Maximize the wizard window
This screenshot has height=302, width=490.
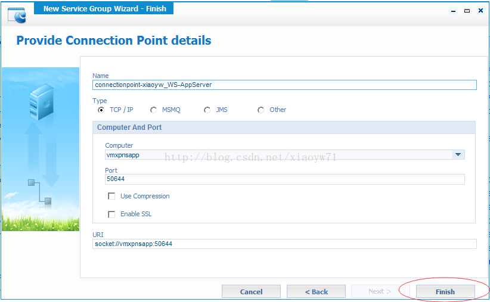tap(467, 11)
